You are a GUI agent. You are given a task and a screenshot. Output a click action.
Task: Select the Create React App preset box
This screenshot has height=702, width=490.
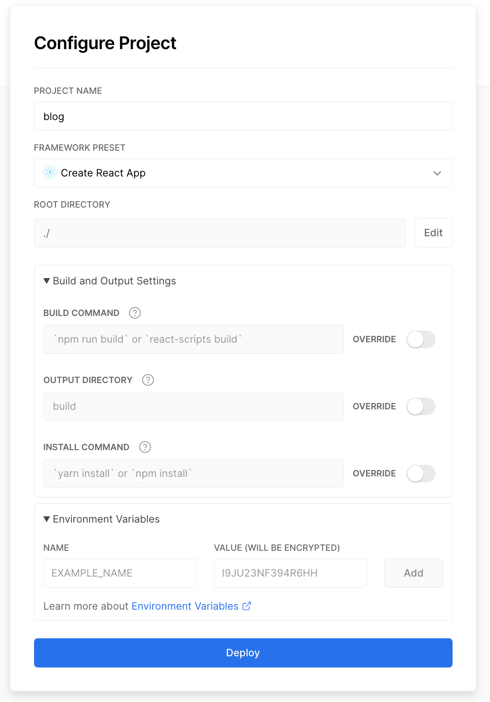click(x=243, y=173)
